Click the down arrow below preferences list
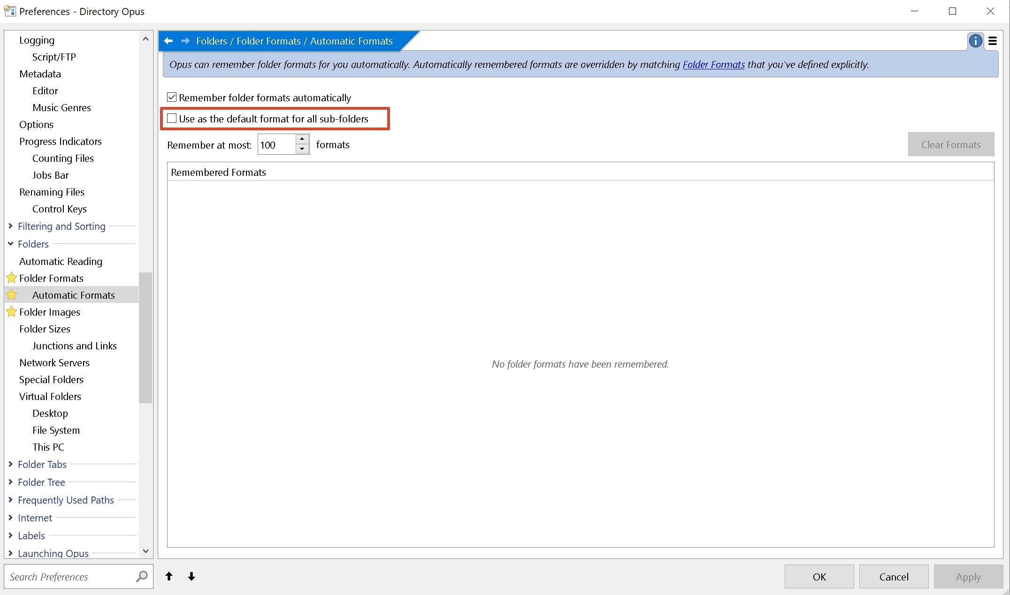 coord(191,576)
